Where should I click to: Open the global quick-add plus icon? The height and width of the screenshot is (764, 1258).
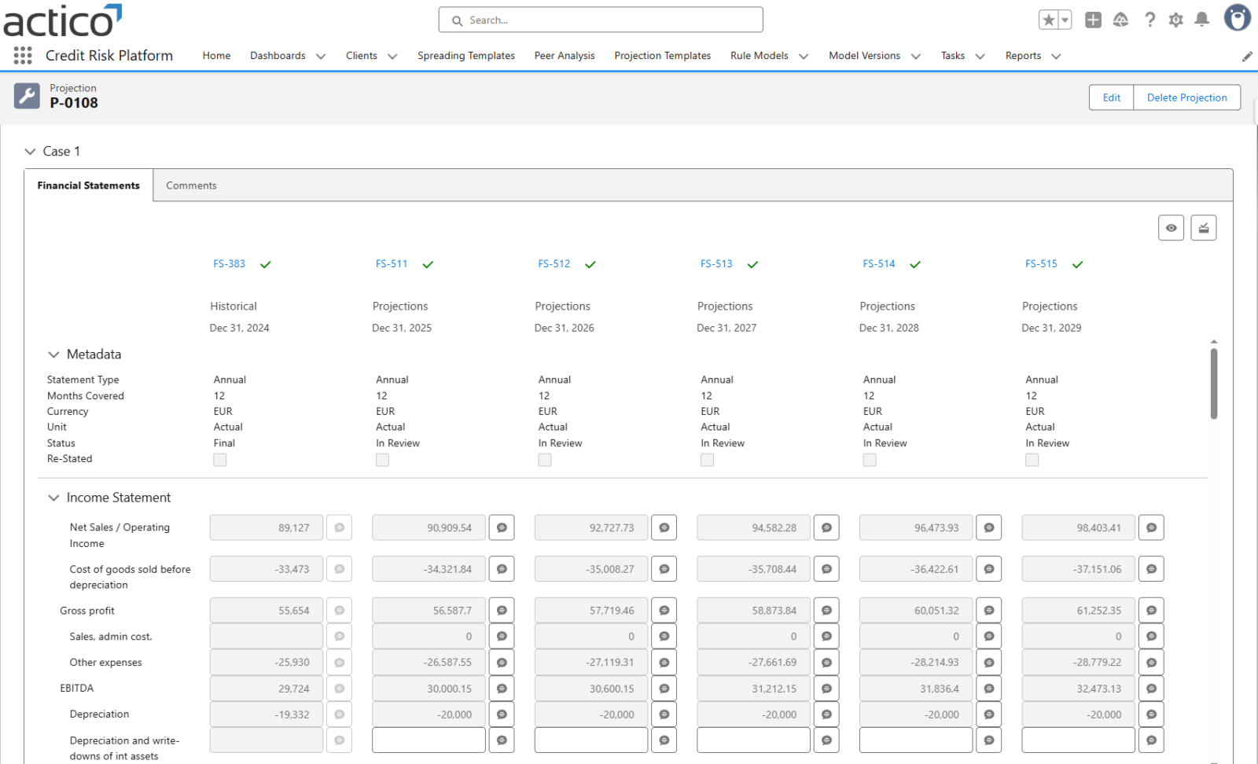(x=1092, y=20)
